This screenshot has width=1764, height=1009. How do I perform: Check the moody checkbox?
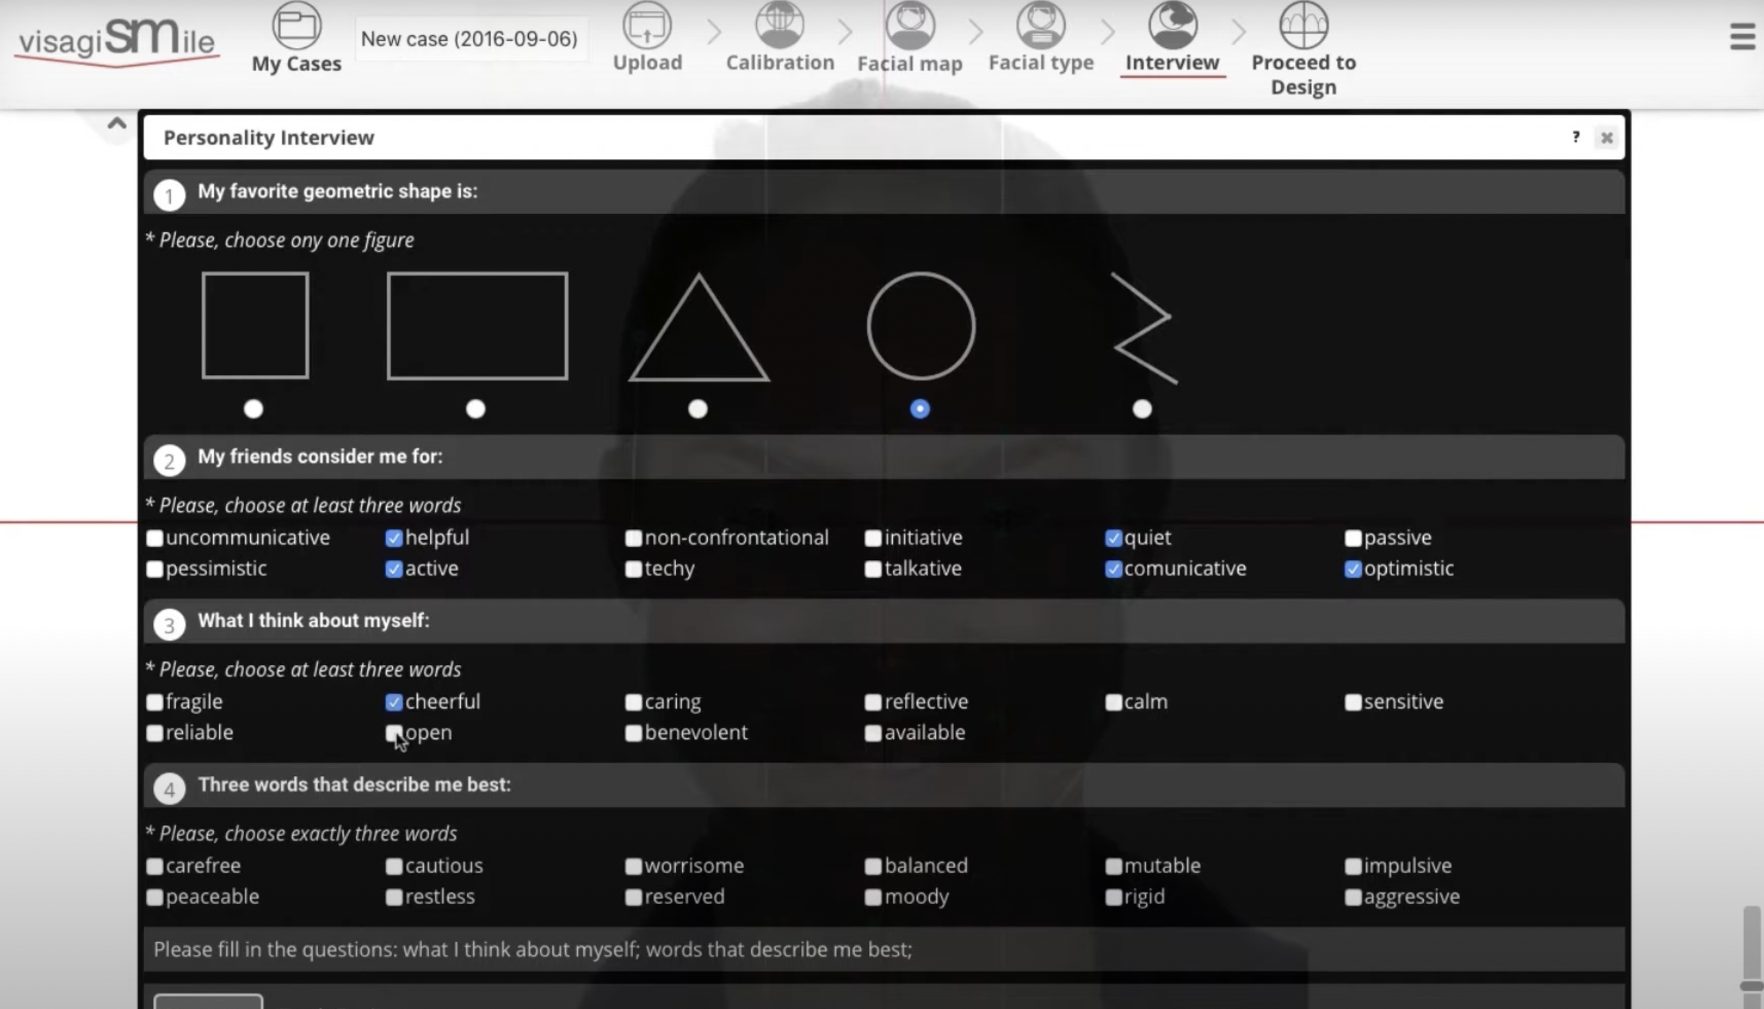point(874,897)
